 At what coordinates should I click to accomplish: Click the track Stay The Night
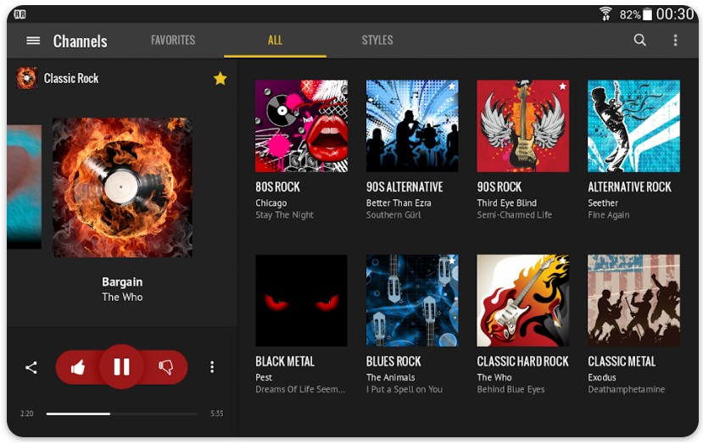[x=284, y=215]
